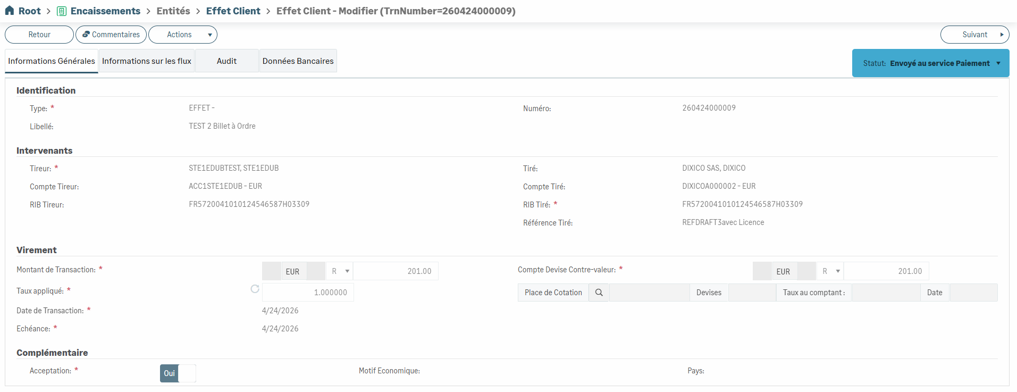Click the Commentaires chat bubble icon
This screenshot has height=392, width=1017.
click(86, 35)
